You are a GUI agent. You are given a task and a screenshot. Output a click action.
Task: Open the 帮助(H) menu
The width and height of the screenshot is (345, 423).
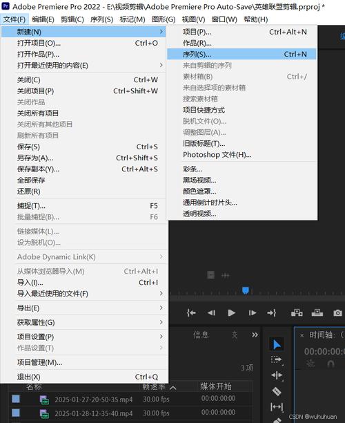pos(255,19)
